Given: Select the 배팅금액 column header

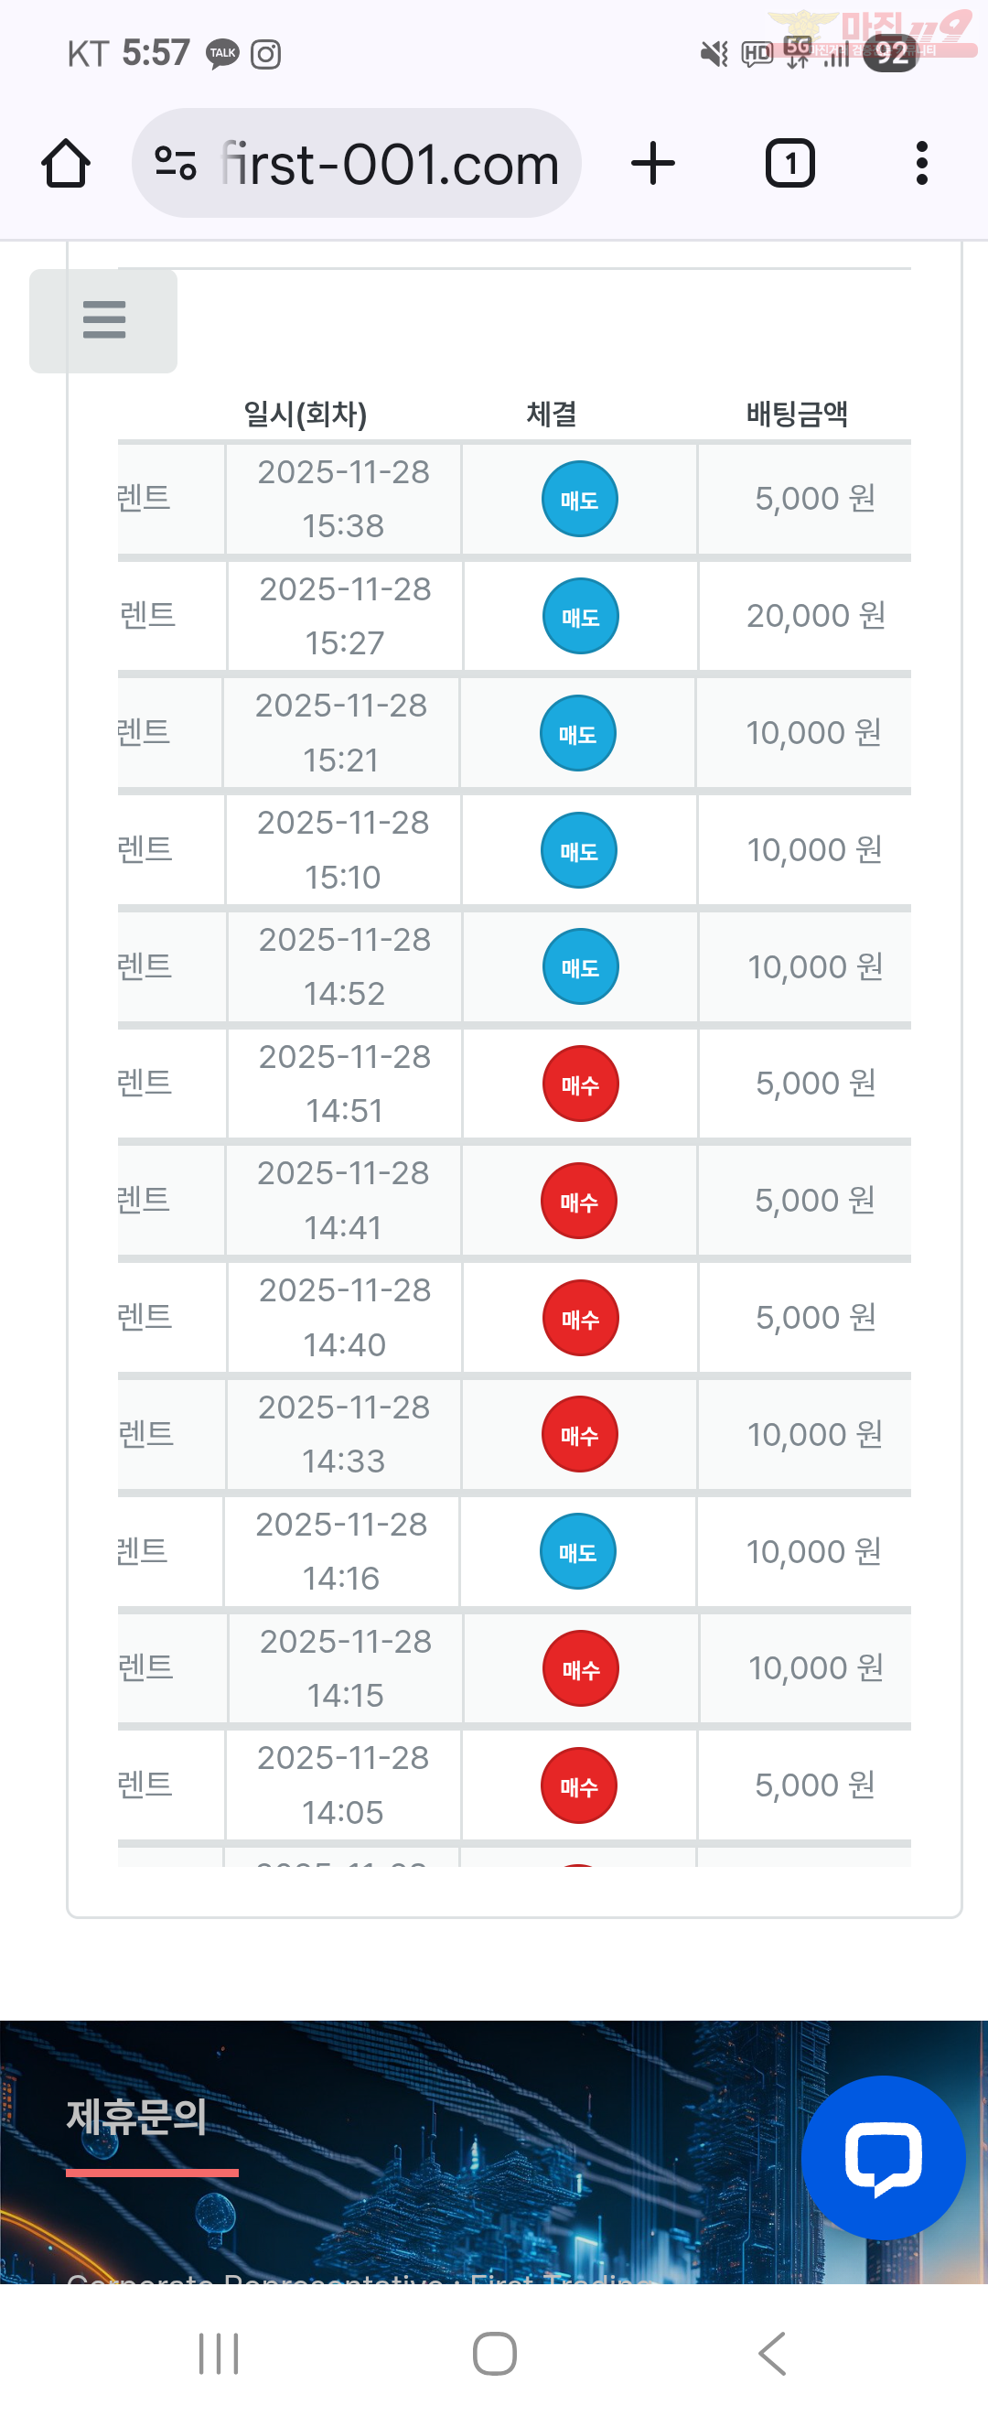Looking at the screenshot, I should point(797,414).
